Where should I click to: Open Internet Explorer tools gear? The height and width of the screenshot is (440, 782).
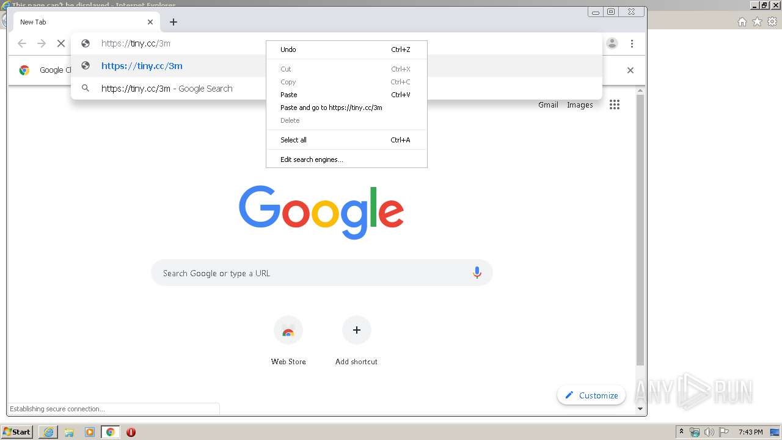[x=772, y=21]
